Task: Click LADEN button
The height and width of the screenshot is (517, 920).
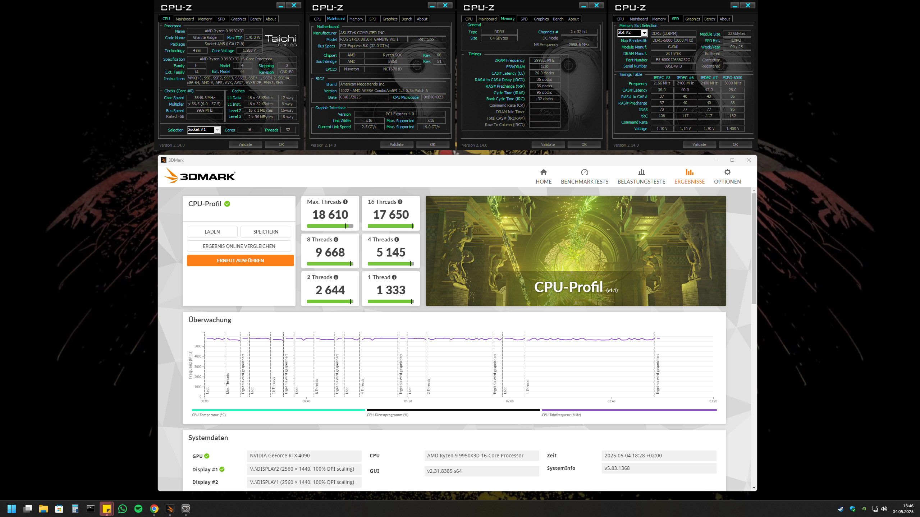Action: pyautogui.click(x=212, y=232)
